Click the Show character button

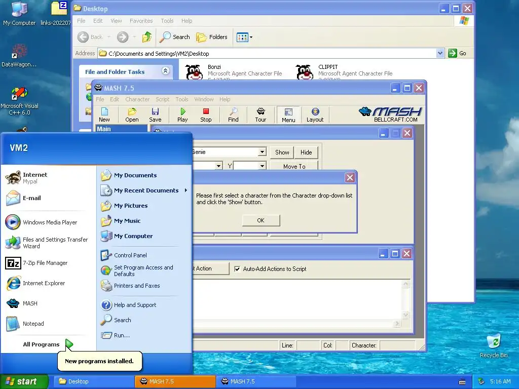[x=282, y=152]
